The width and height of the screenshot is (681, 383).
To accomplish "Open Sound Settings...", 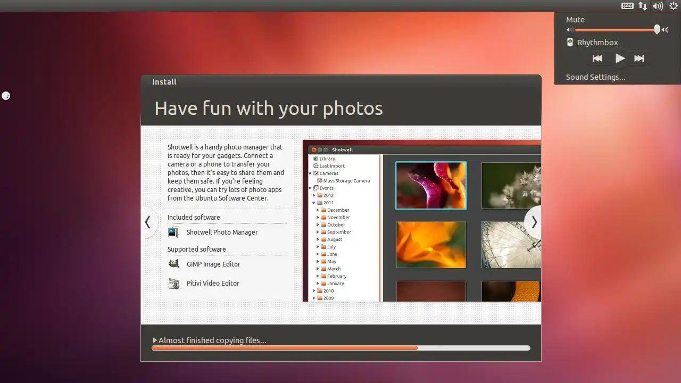I will [x=595, y=77].
